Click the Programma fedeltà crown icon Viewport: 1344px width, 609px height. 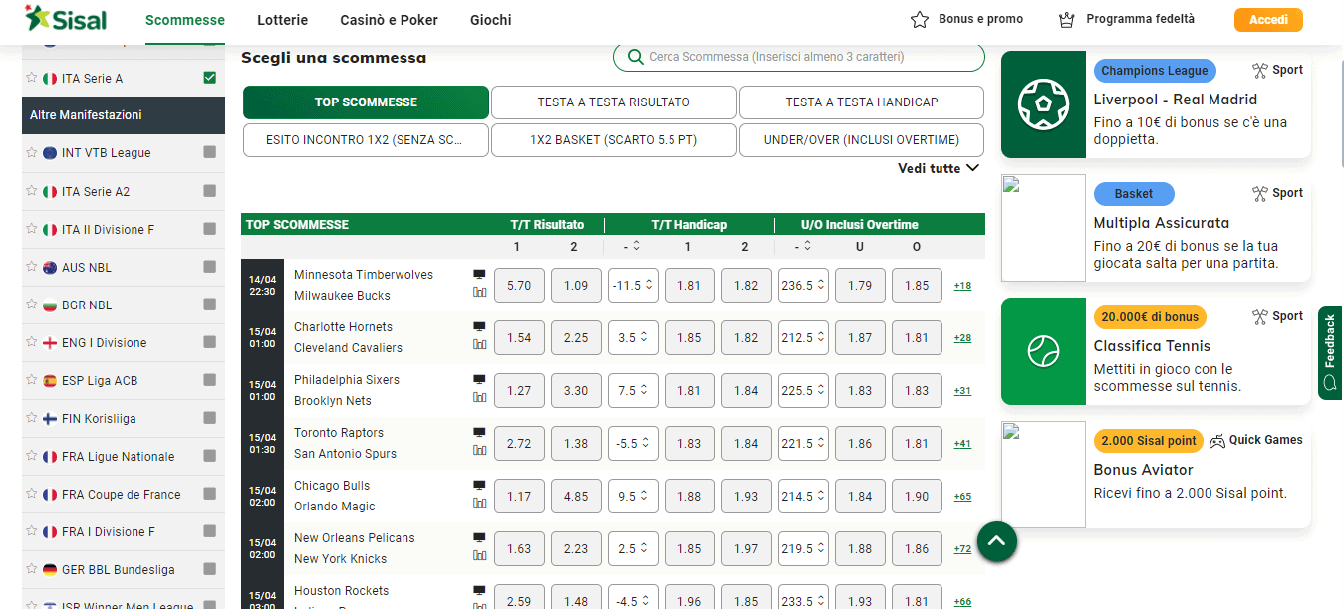[x=1067, y=19]
